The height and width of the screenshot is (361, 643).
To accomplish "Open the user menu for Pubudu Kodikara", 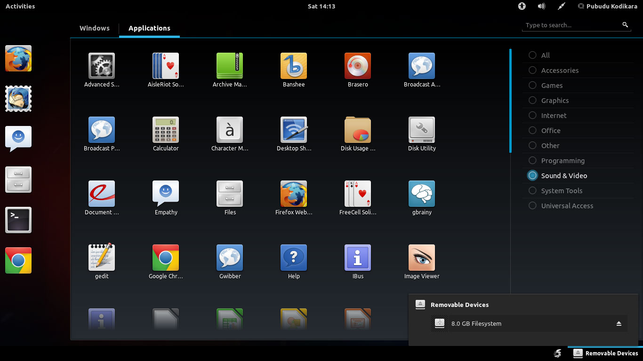I will coord(608,6).
